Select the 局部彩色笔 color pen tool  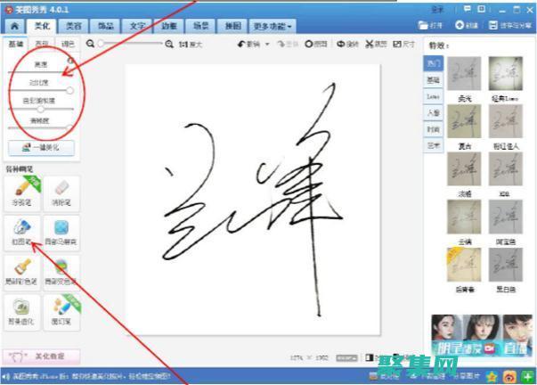click(21, 269)
